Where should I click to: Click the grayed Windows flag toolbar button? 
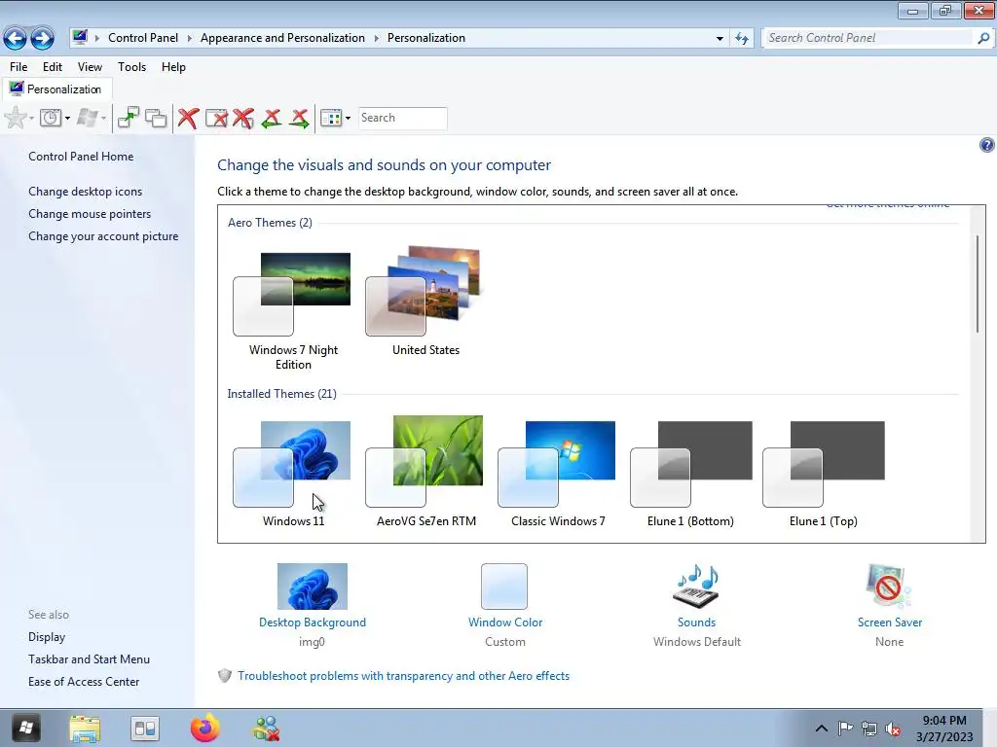click(87, 118)
